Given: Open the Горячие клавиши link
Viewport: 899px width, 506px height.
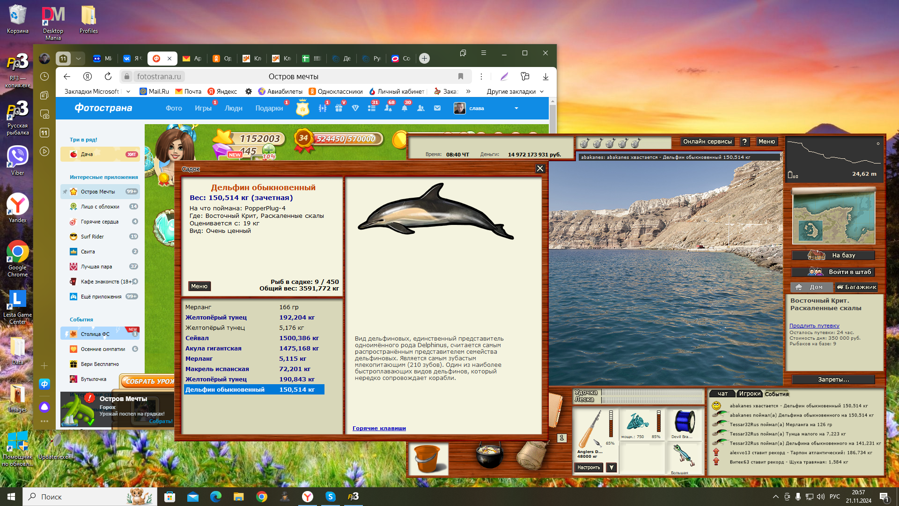Looking at the screenshot, I should (x=379, y=428).
